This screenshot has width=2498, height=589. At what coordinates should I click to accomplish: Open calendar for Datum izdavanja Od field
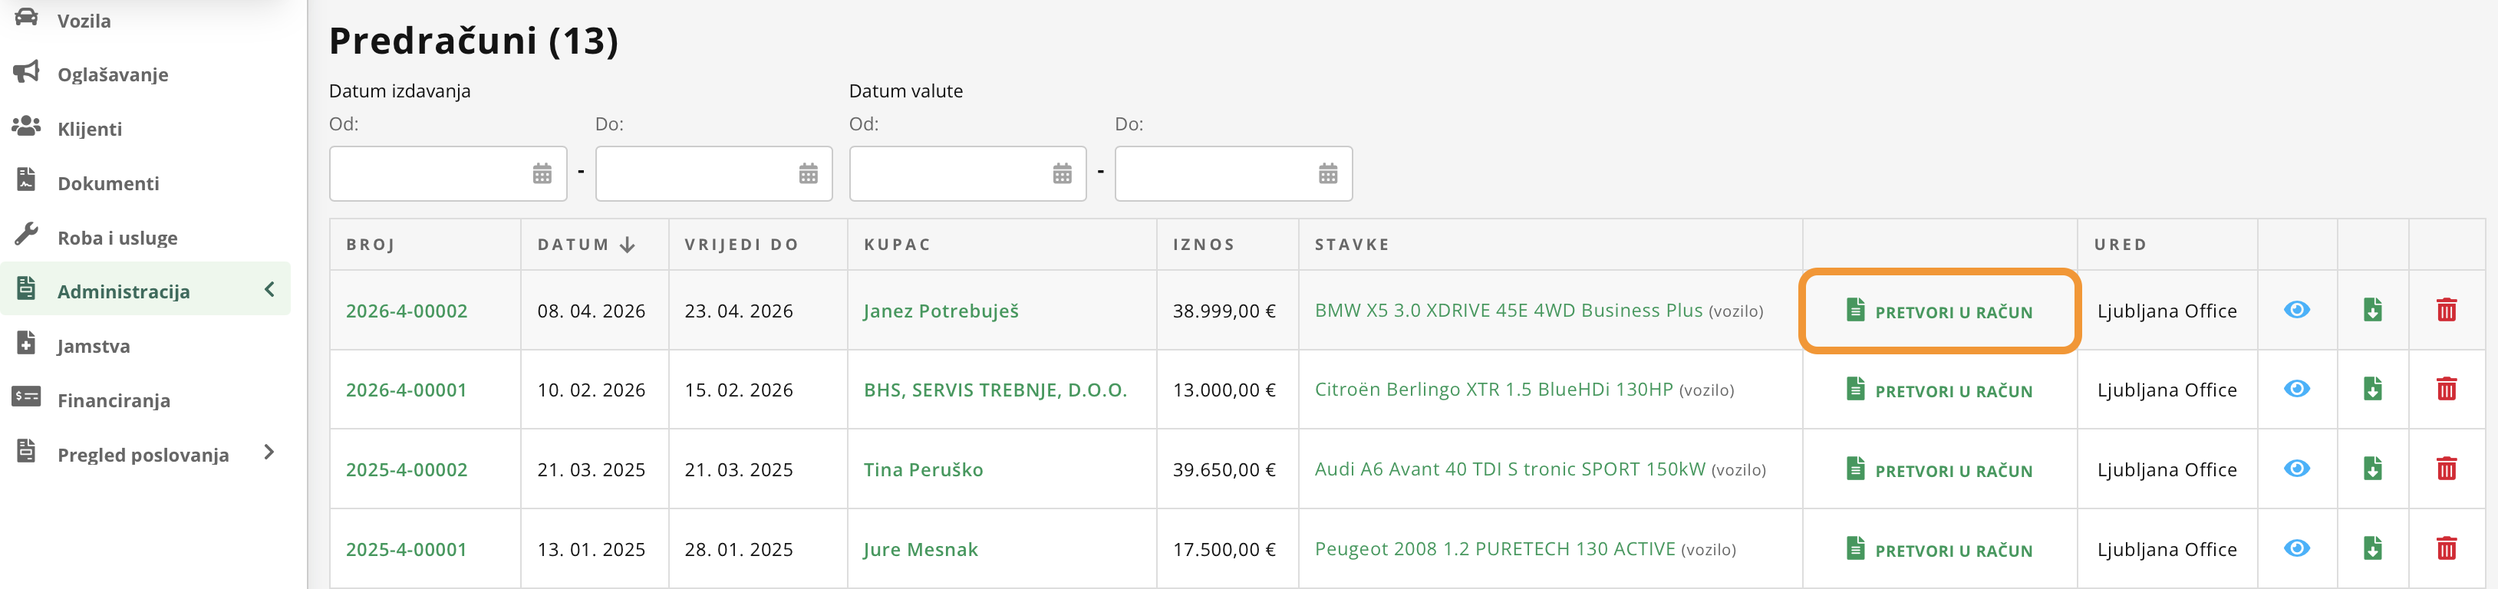click(x=542, y=174)
